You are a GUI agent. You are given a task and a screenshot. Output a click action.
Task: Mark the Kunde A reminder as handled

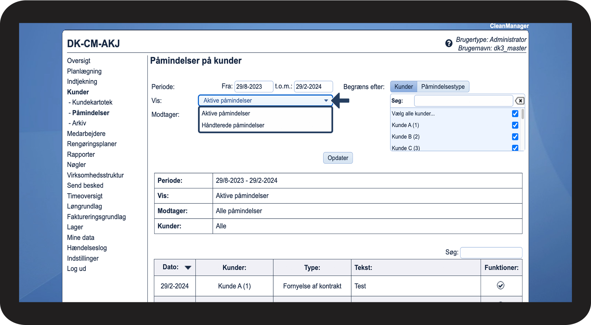(500, 286)
